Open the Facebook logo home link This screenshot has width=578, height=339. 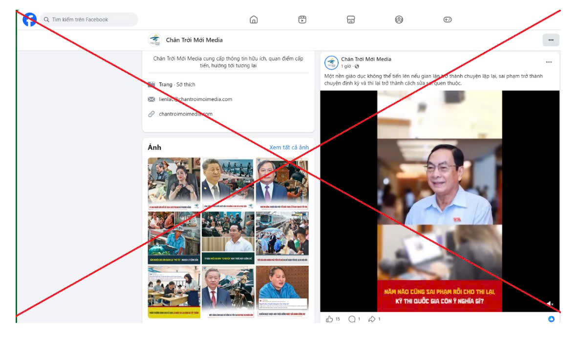tap(29, 20)
